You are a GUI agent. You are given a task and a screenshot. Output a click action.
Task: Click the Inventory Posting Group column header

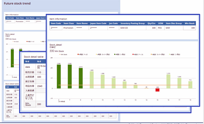coord(133,23)
